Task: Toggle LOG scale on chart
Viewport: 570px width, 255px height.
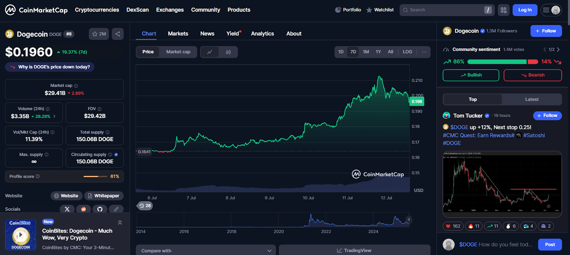Action: (407, 52)
